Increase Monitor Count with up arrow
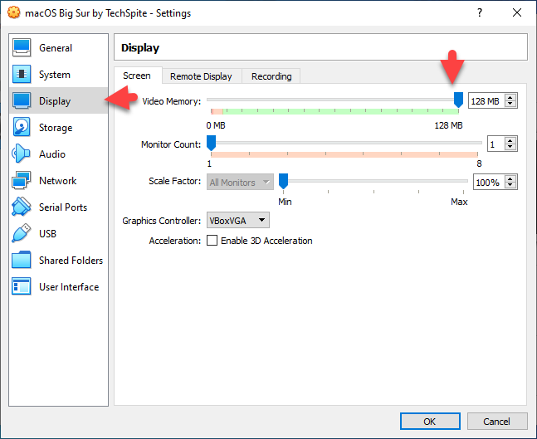Screen dimensions: 537x439 coord(510,140)
